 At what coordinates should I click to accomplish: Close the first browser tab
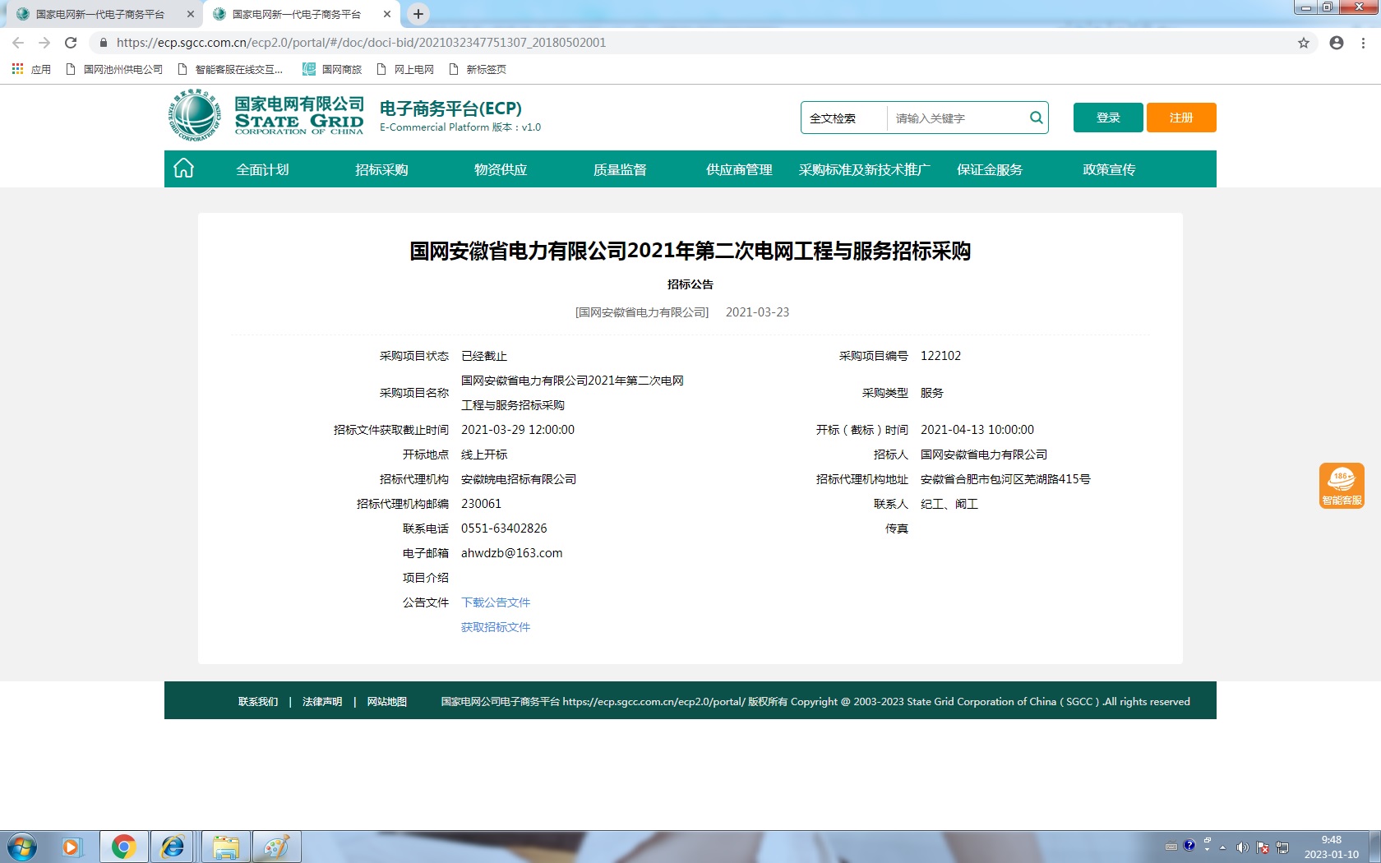(191, 14)
